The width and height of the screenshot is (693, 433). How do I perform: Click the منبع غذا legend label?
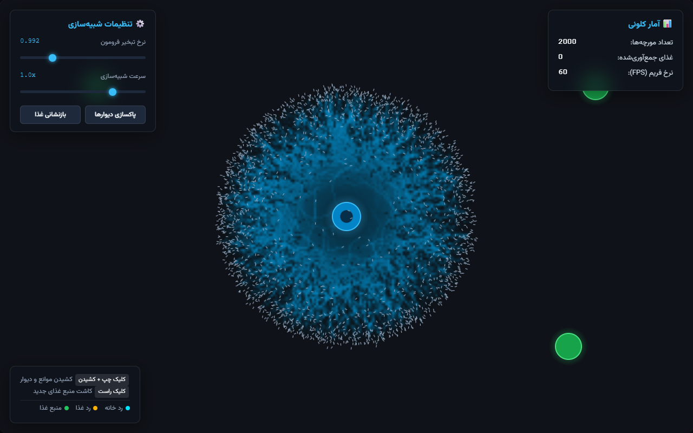click(x=51, y=408)
